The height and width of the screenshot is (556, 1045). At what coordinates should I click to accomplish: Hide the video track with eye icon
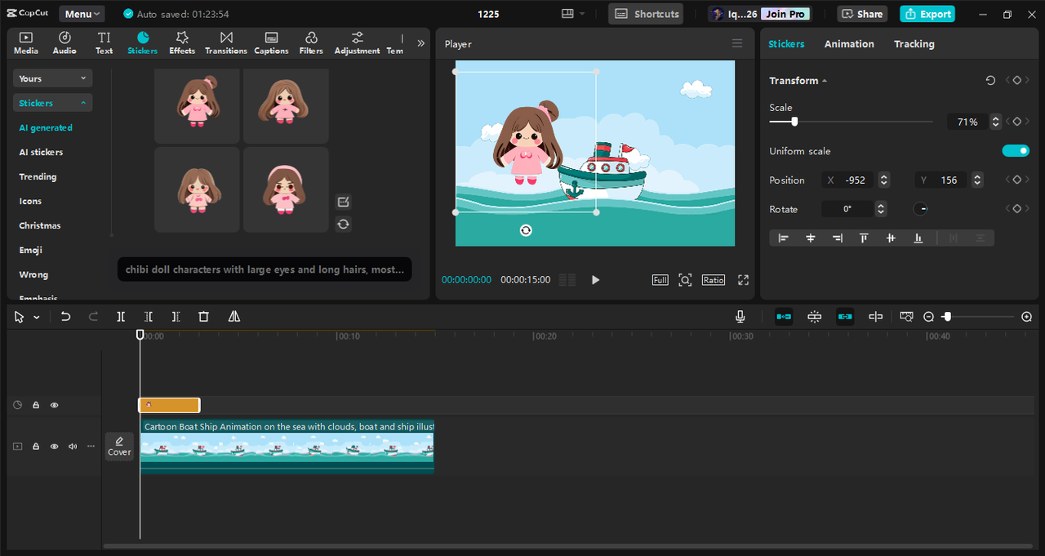tap(55, 447)
